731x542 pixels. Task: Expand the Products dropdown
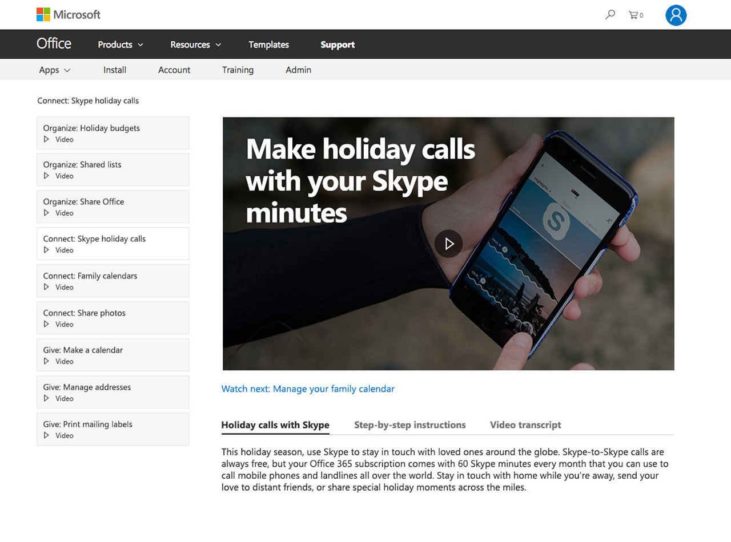(x=120, y=45)
